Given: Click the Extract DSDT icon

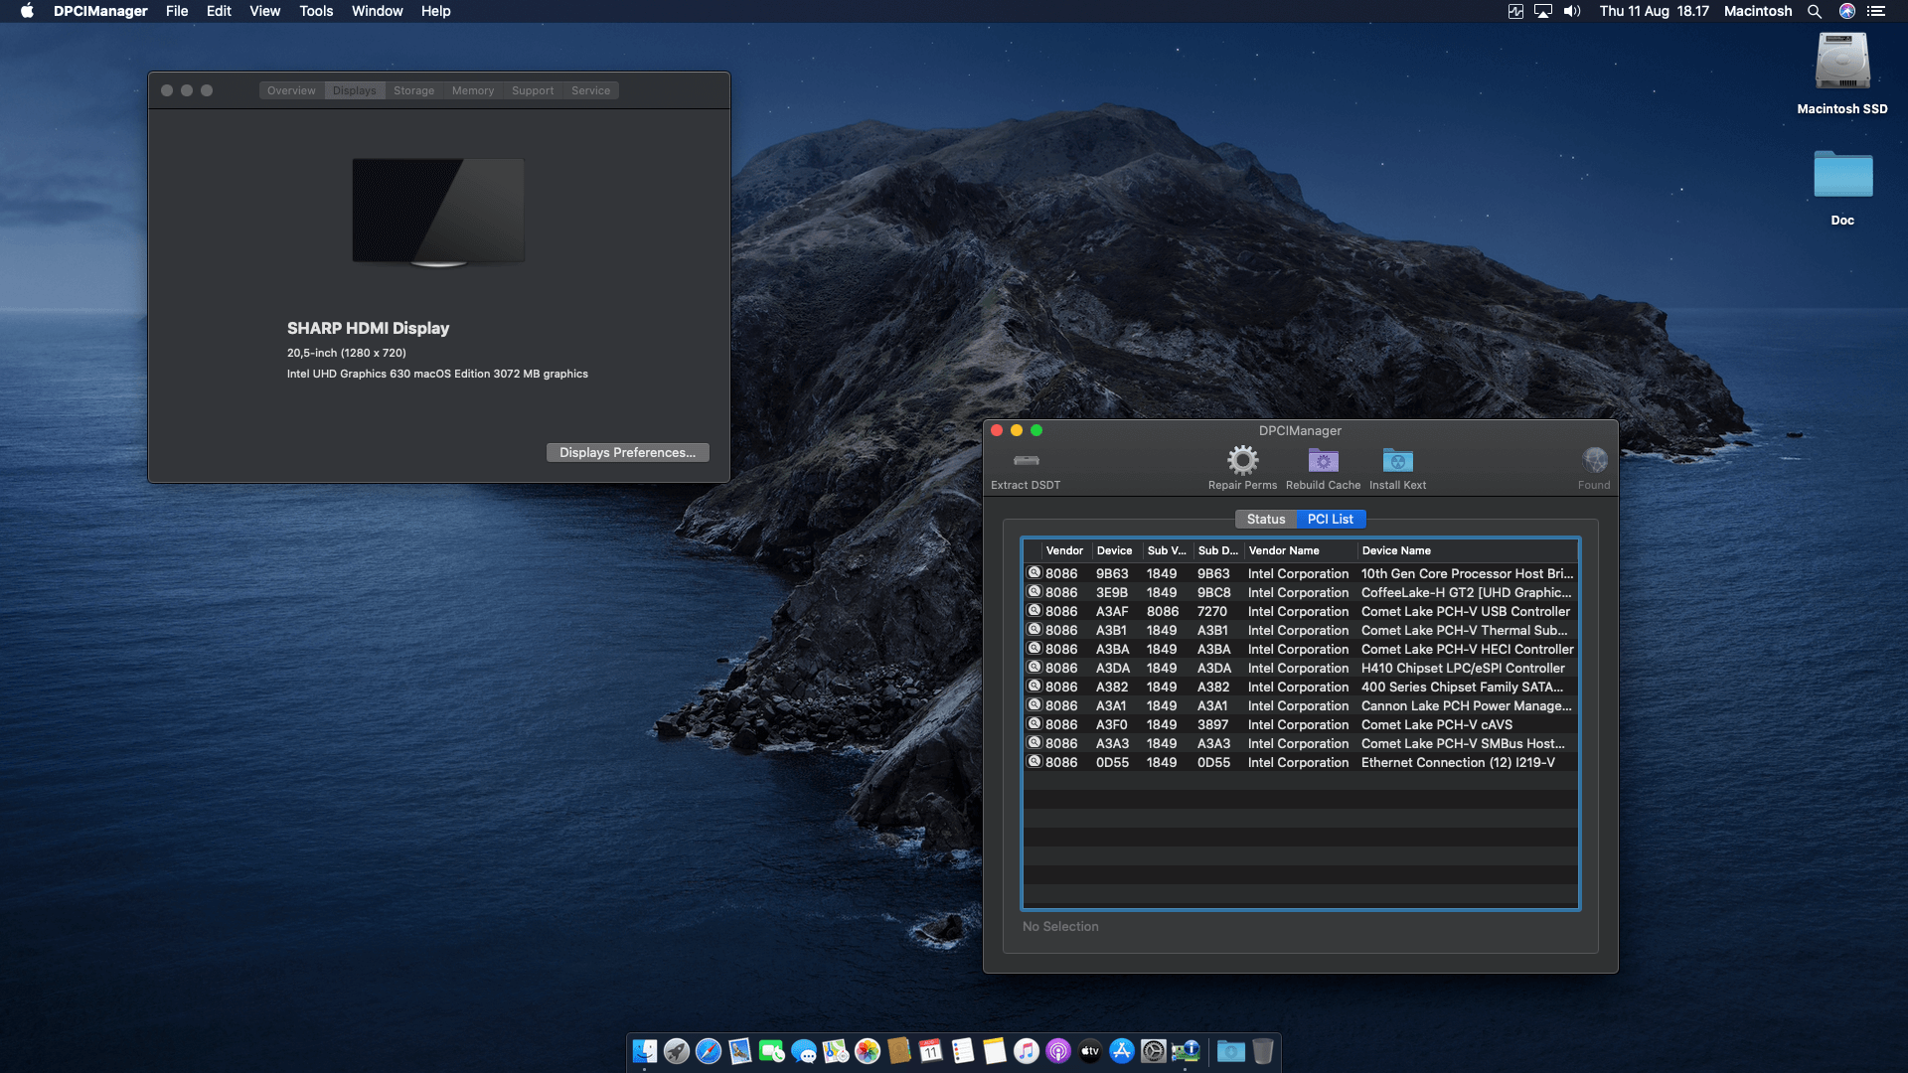Looking at the screenshot, I should (x=1026, y=460).
